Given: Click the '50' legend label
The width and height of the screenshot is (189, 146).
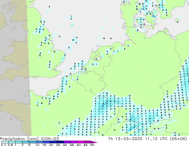Looking at the screenshot, I should tap(92, 145).
